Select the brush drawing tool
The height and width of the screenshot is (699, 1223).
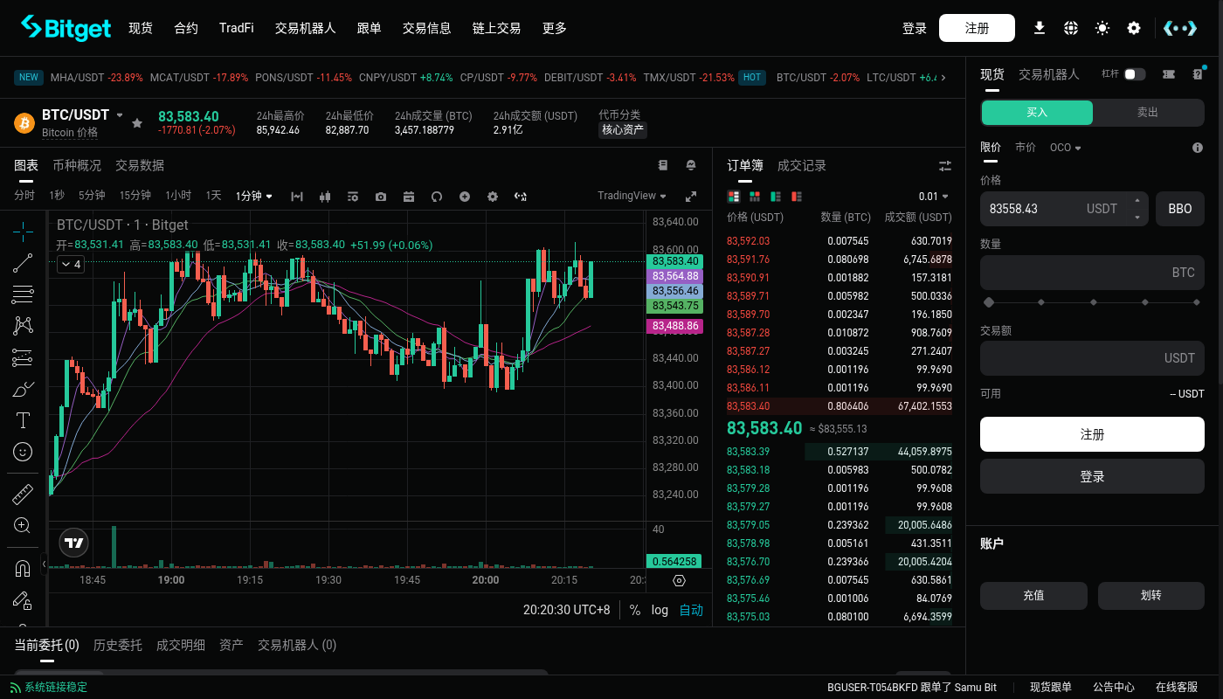24,389
